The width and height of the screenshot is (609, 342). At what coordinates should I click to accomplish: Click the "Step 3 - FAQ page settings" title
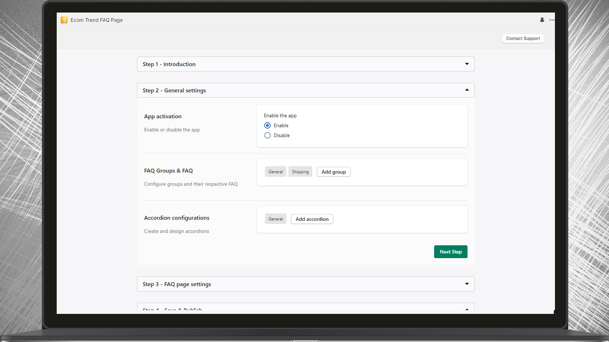tap(177, 284)
